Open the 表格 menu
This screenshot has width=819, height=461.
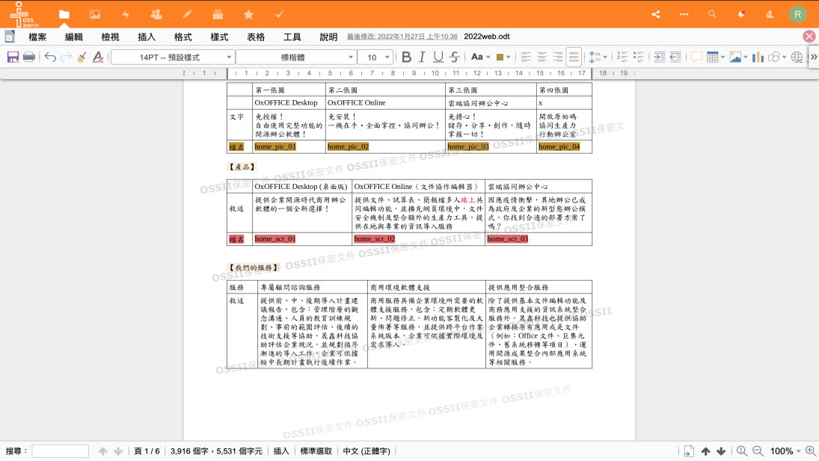tap(256, 37)
